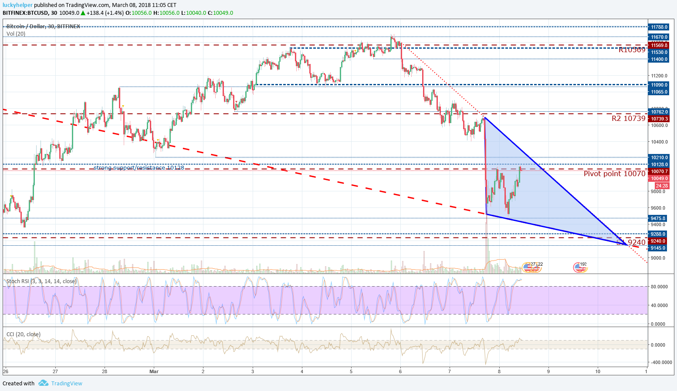Click the CCI (20, close) indicator title
The width and height of the screenshot is (677, 391).
24,334
